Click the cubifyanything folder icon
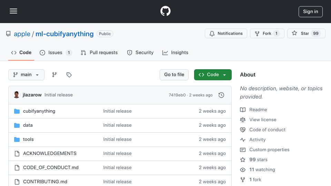Image resolution: width=331 pixels, height=186 pixels. [x=17, y=111]
